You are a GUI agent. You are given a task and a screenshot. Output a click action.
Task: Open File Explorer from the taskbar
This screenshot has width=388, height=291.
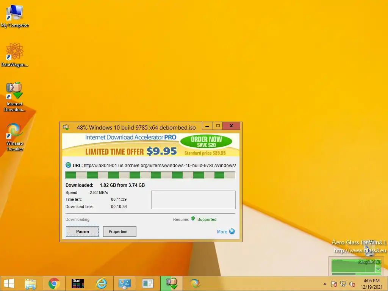point(31,283)
